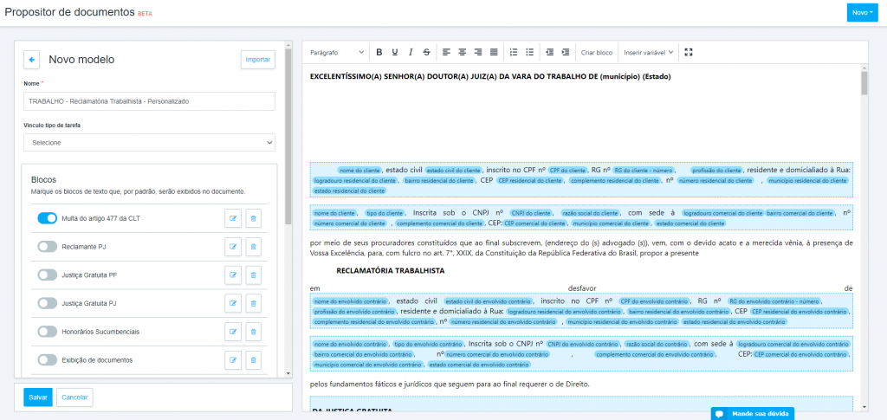Apply underline formatting in editor toolbar
Image resolution: width=887 pixels, height=420 pixels.
[x=395, y=52]
